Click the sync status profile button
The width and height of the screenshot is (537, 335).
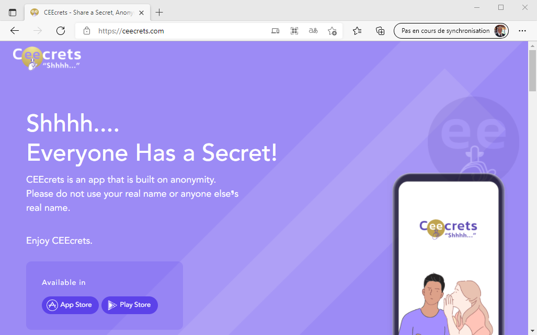[x=451, y=31]
